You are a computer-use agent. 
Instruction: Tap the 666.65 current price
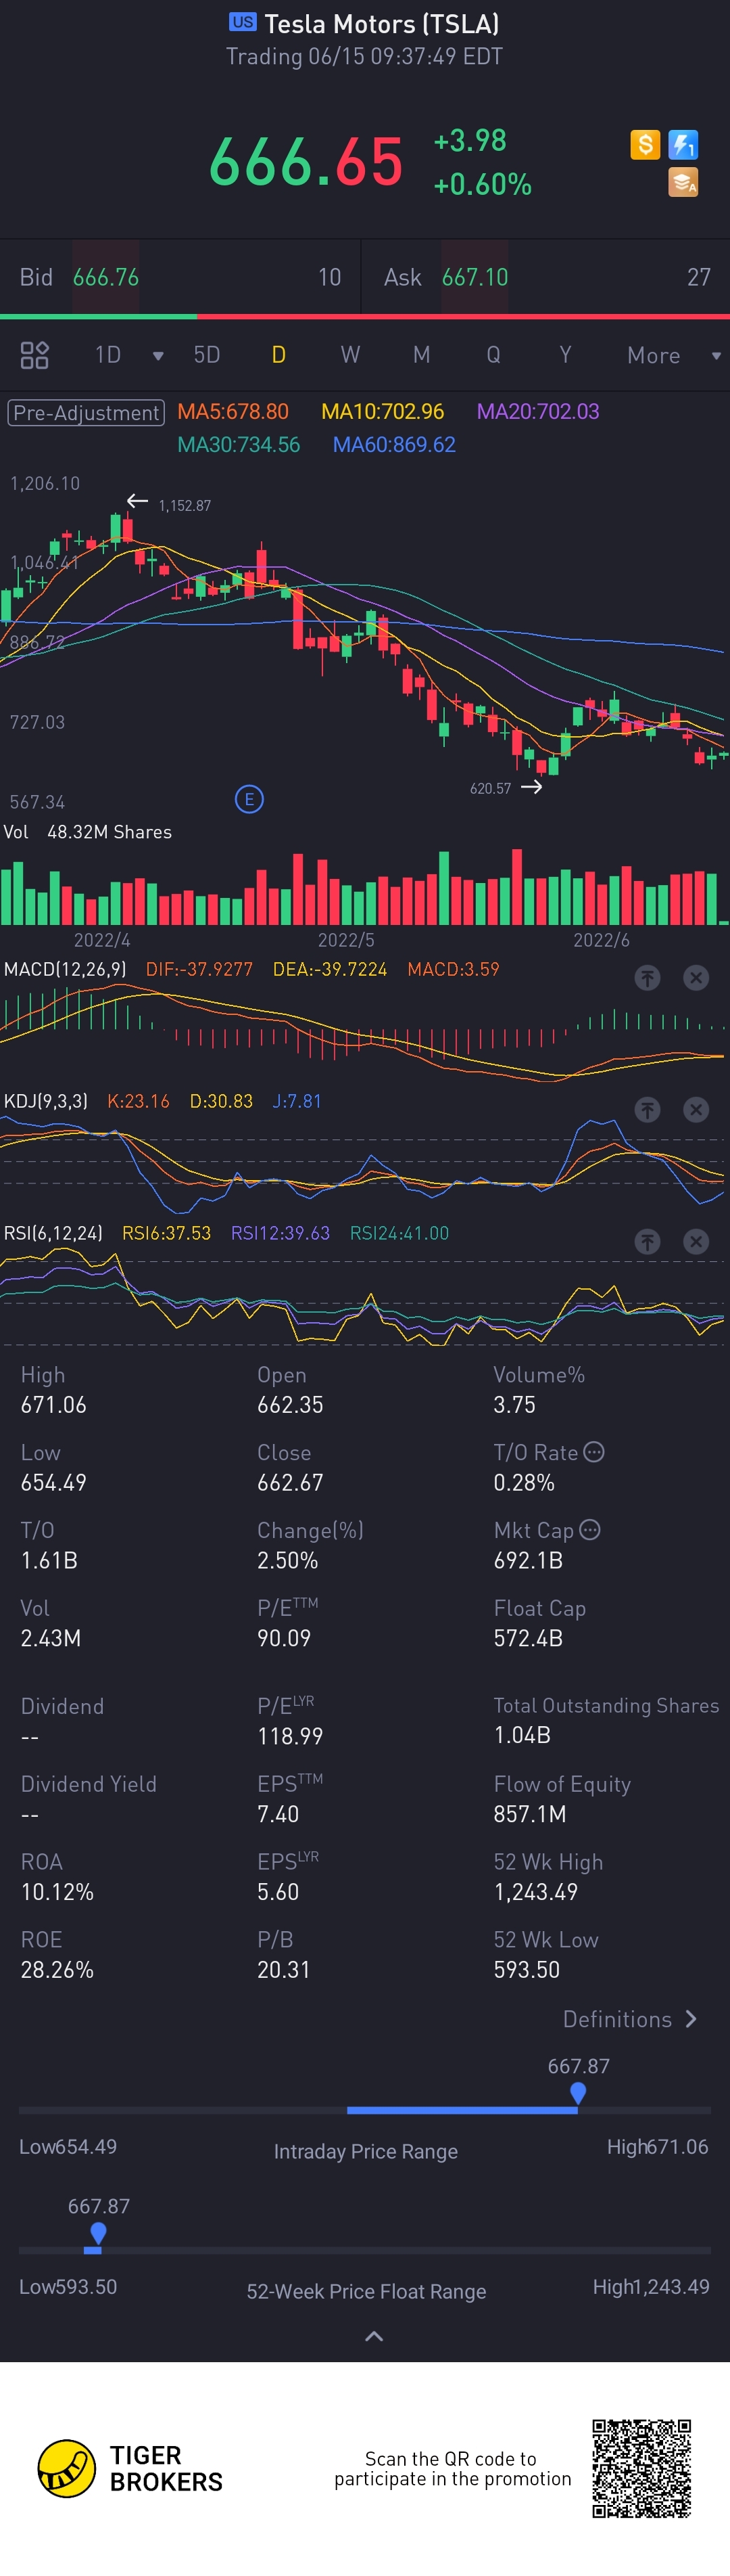point(306,162)
